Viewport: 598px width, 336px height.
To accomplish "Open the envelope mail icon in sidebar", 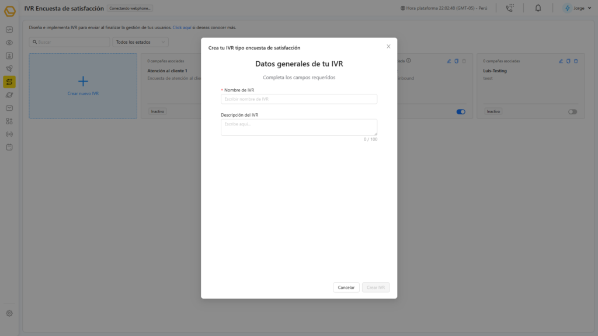I will point(9,108).
